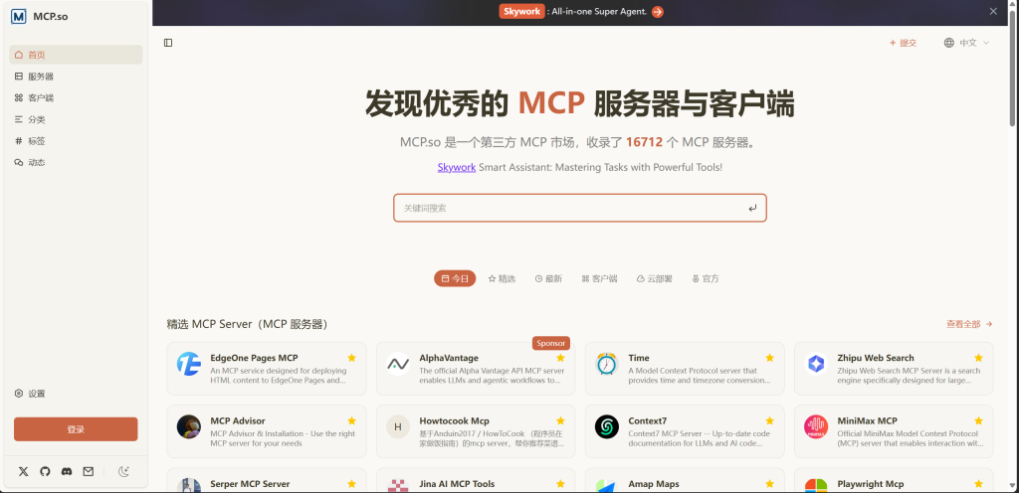The height and width of the screenshot is (493, 1019).
Task: Open the GitHub icon in sidebar footer
Action: click(x=45, y=471)
